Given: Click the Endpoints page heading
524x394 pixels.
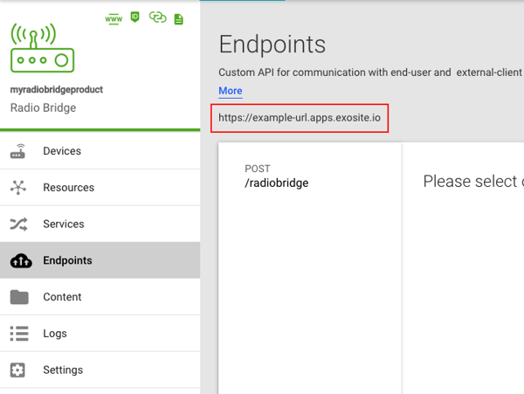Looking at the screenshot, I should (x=272, y=45).
